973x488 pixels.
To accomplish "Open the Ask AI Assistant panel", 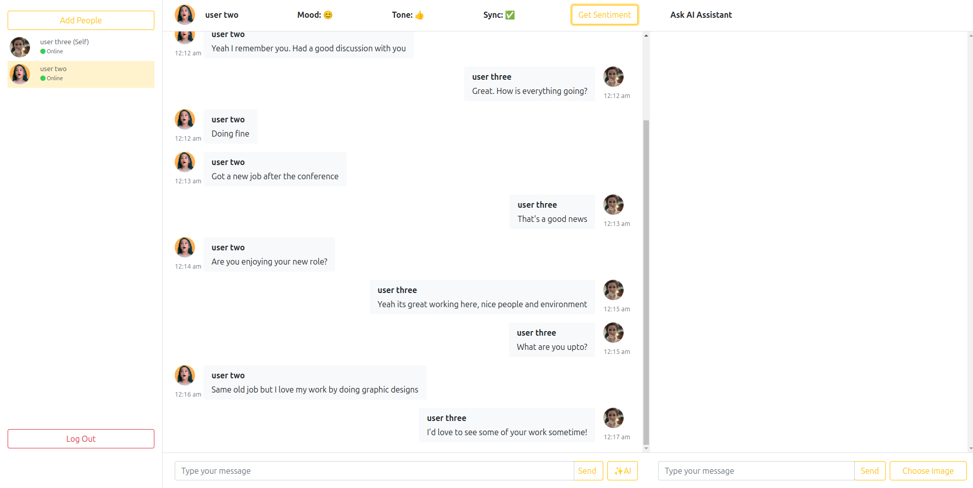I will (x=701, y=15).
